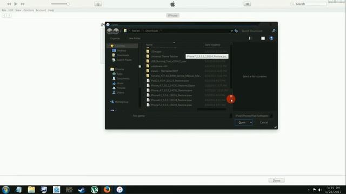Open the iPod/iPhone/iPad Software file type dropdown
This screenshot has height=194, width=346.
tap(254, 116)
